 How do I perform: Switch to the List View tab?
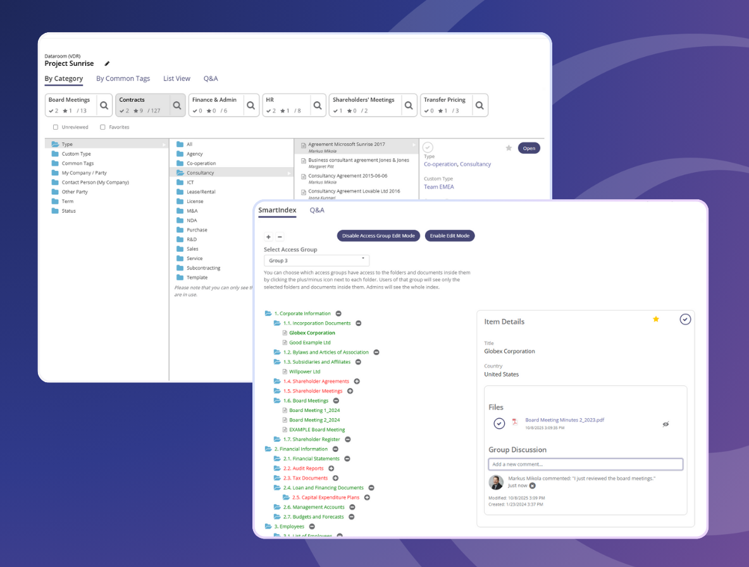176,78
